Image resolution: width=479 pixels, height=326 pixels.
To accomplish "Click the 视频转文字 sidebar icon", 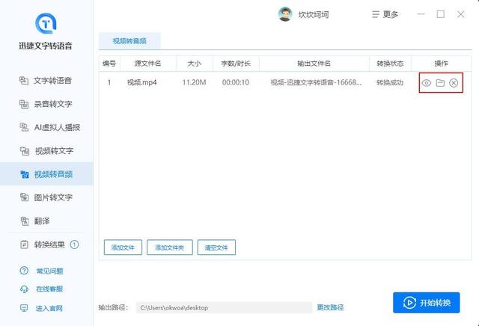I will click(25, 151).
